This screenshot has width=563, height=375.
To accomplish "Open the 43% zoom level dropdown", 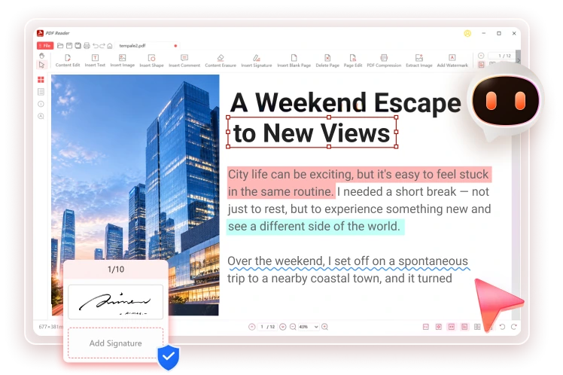I will click(309, 327).
